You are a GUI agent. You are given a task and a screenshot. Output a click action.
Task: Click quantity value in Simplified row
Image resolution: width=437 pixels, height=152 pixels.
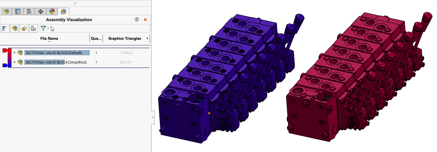pyautogui.click(x=96, y=62)
